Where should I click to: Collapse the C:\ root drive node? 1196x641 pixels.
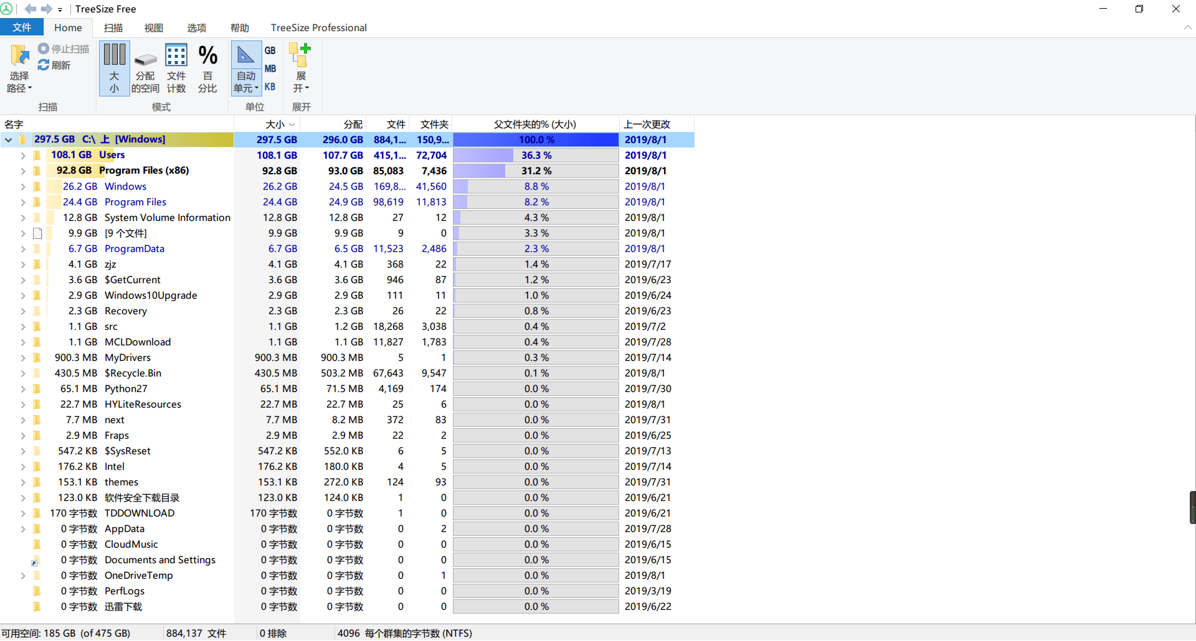[9, 140]
